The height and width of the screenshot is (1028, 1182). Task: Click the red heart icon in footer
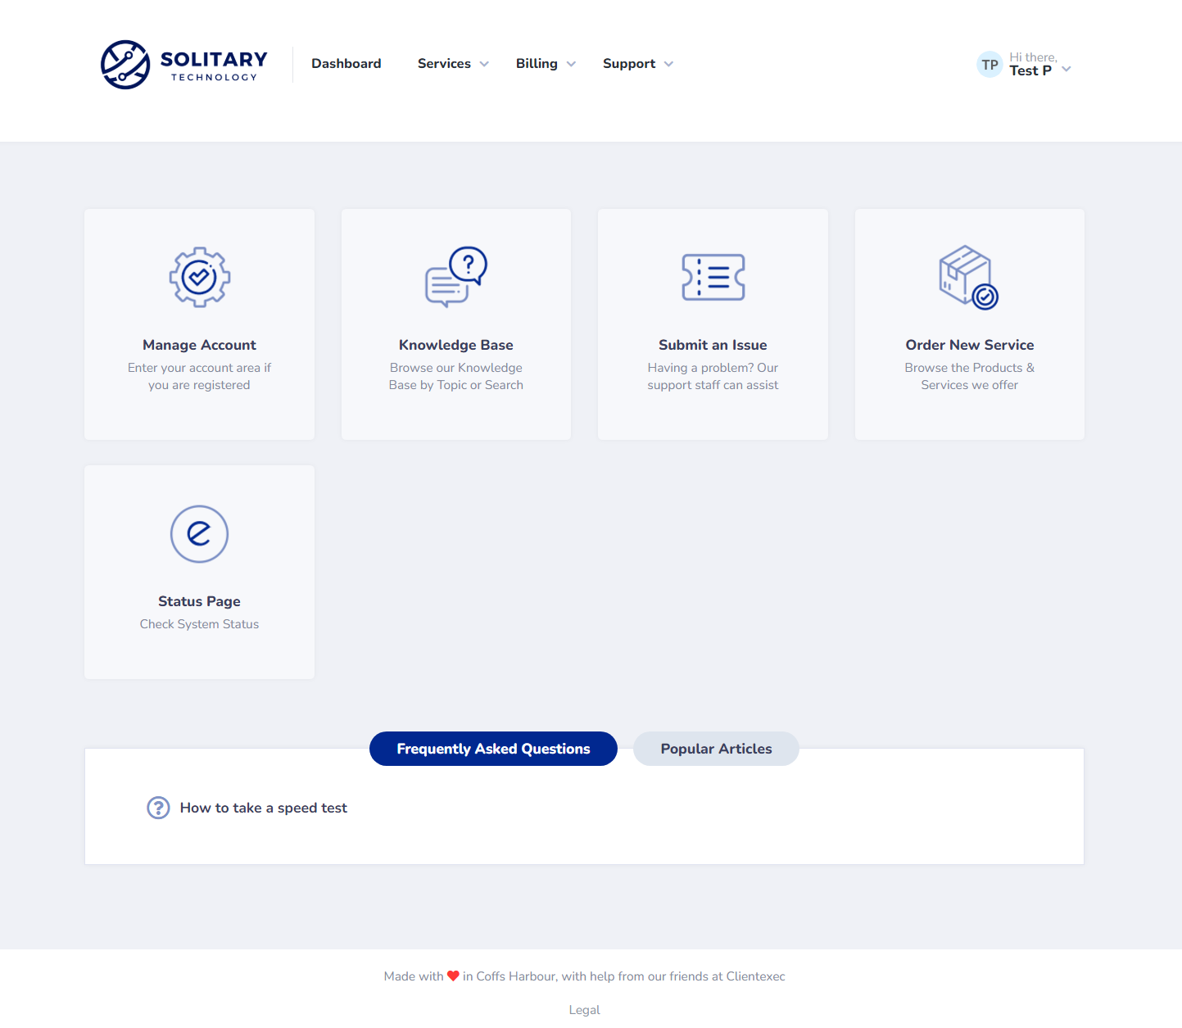point(453,976)
